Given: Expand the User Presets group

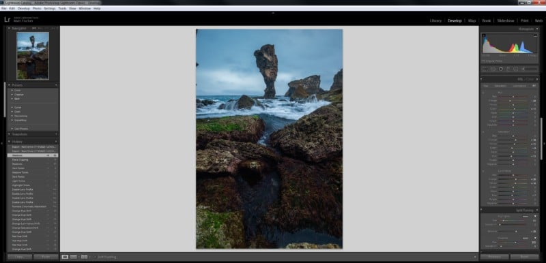Looking at the screenshot, I should 12,129.
